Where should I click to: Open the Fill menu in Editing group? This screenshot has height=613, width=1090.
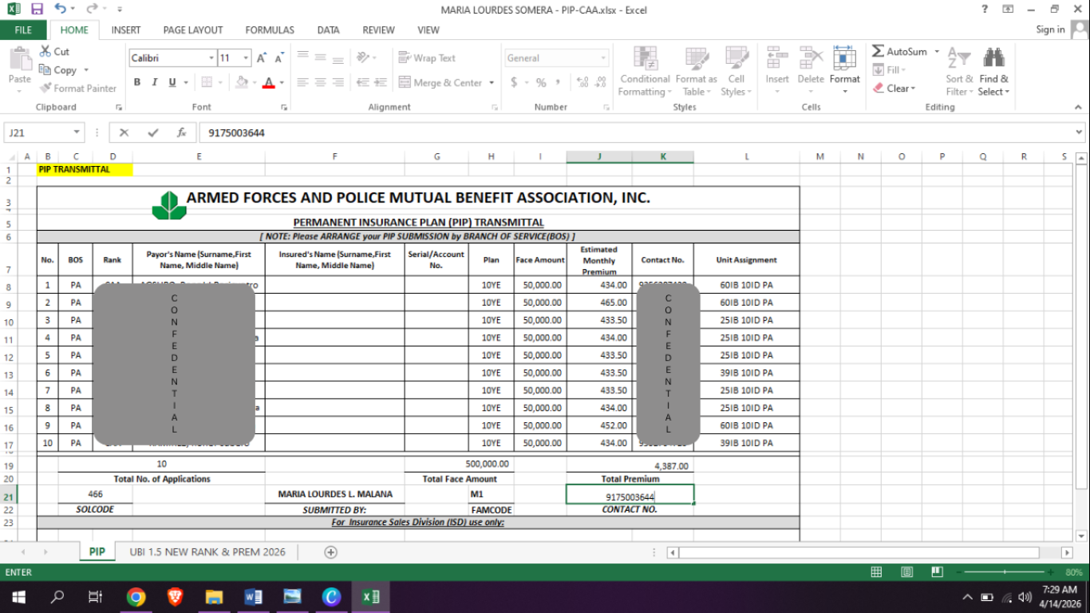[889, 69]
